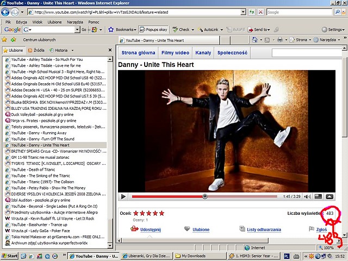The height and width of the screenshot is (261, 348).
Task: Toggle the Popups okay button
Action: point(153,29)
